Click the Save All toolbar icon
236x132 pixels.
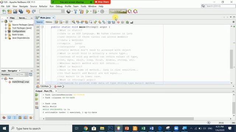(21, 11)
